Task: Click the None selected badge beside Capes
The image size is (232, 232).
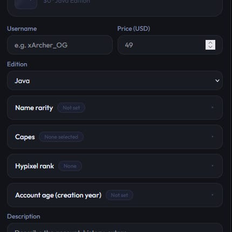Action: [61, 137]
